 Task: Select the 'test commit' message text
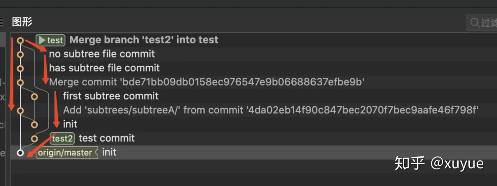click(107, 138)
